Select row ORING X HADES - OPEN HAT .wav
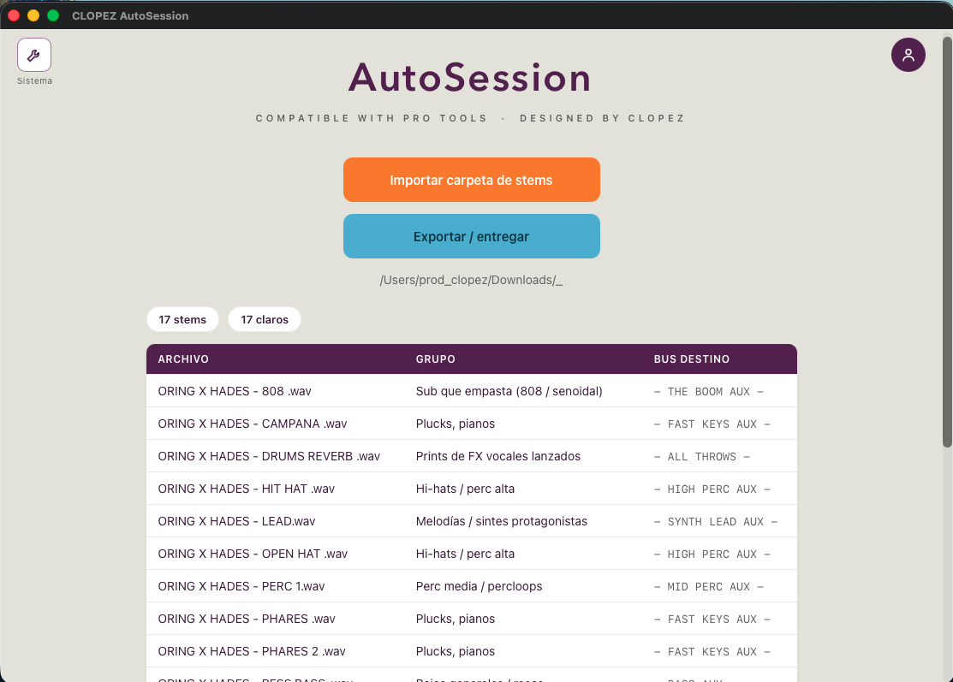 click(472, 554)
